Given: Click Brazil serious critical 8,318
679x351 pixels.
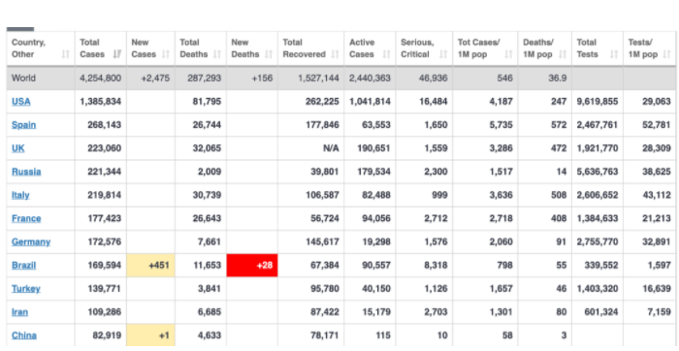Looking at the screenshot, I should coord(436,266).
